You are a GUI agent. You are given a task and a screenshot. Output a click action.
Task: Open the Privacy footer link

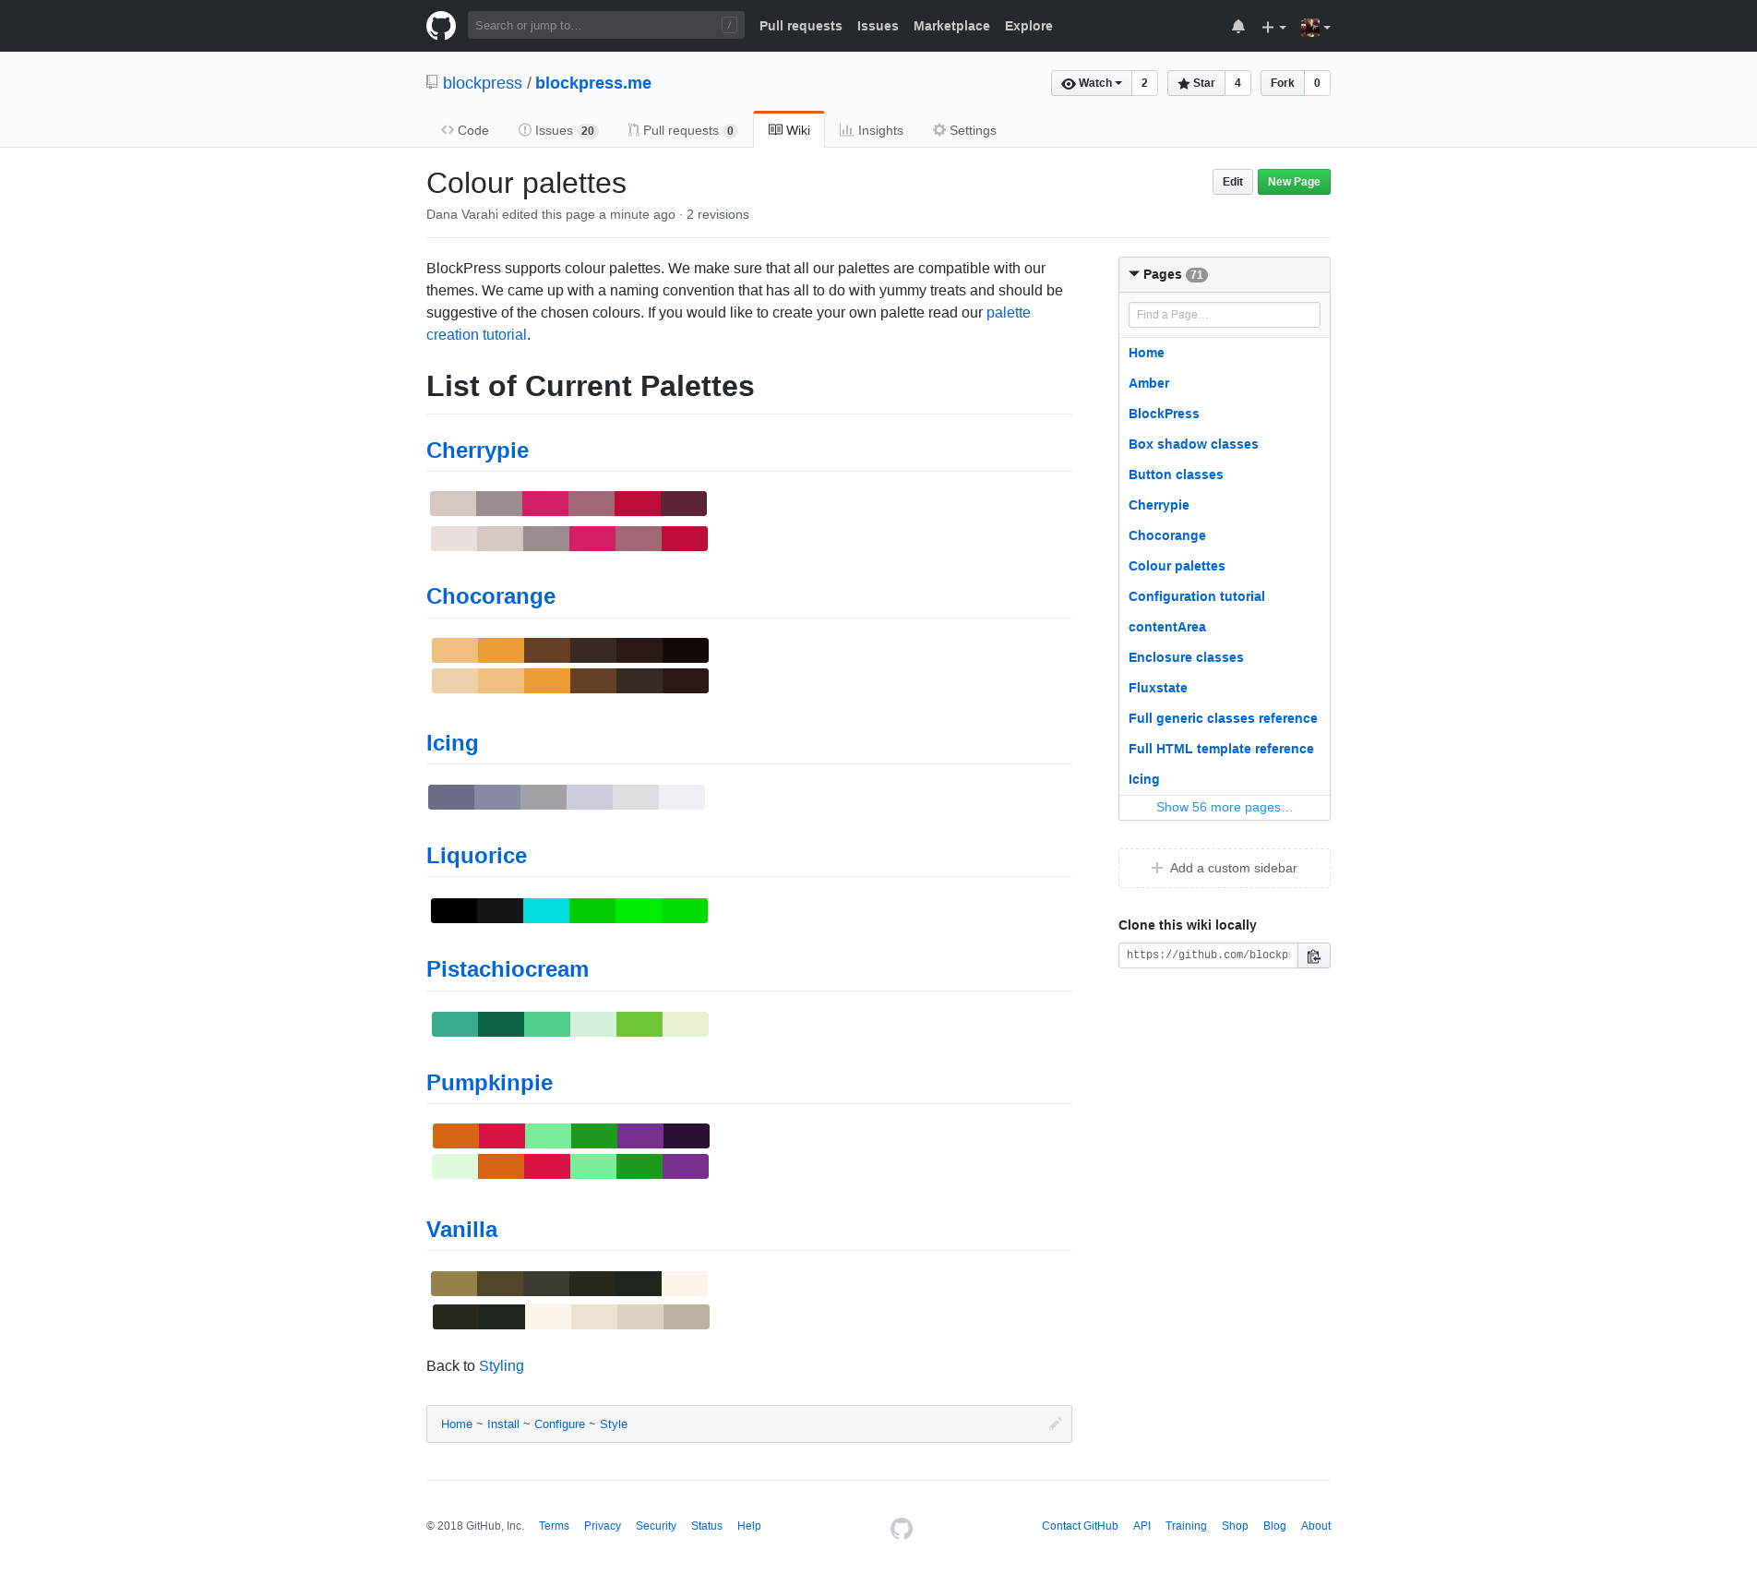[603, 1526]
